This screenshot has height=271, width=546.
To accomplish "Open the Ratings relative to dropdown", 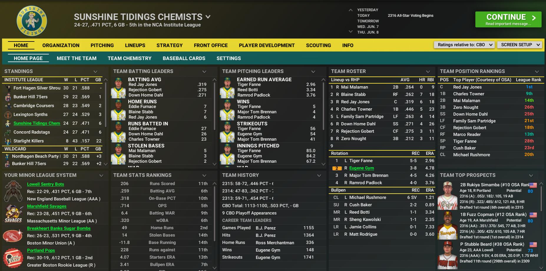I will click(x=464, y=45).
